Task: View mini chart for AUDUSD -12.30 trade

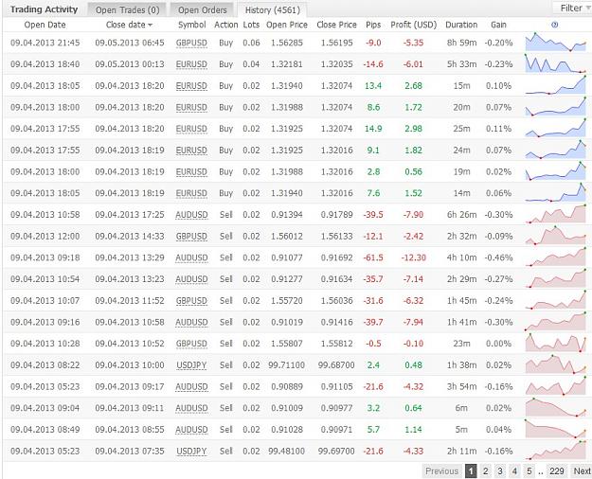Action: coord(555,257)
